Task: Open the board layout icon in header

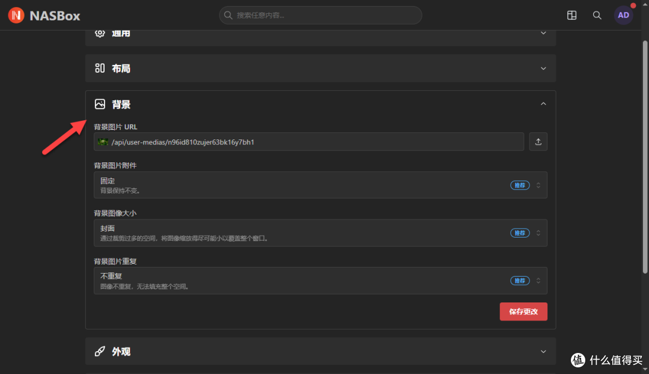Action: click(571, 15)
